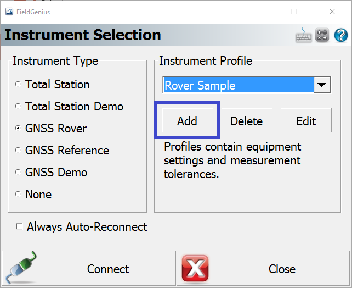The height and width of the screenshot is (288, 352).
Task: Select the Total Station radio button
Action: (19, 85)
